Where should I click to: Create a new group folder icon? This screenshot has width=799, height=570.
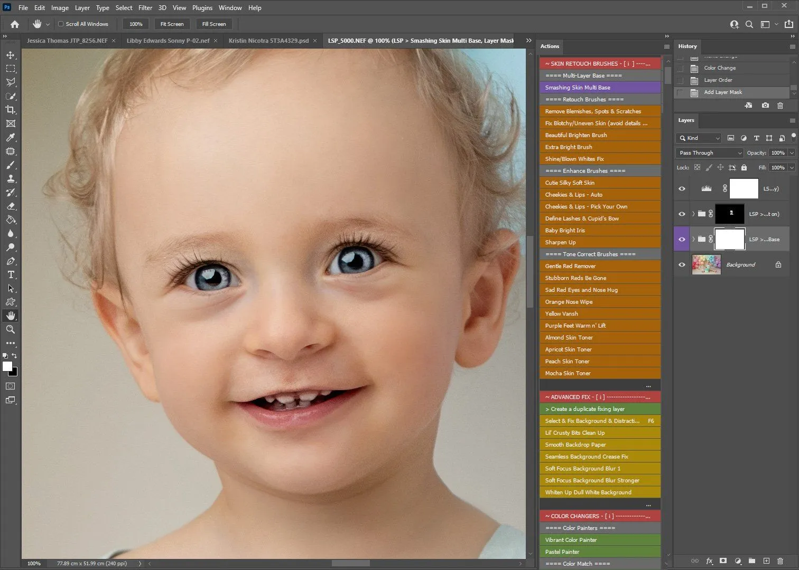(752, 561)
